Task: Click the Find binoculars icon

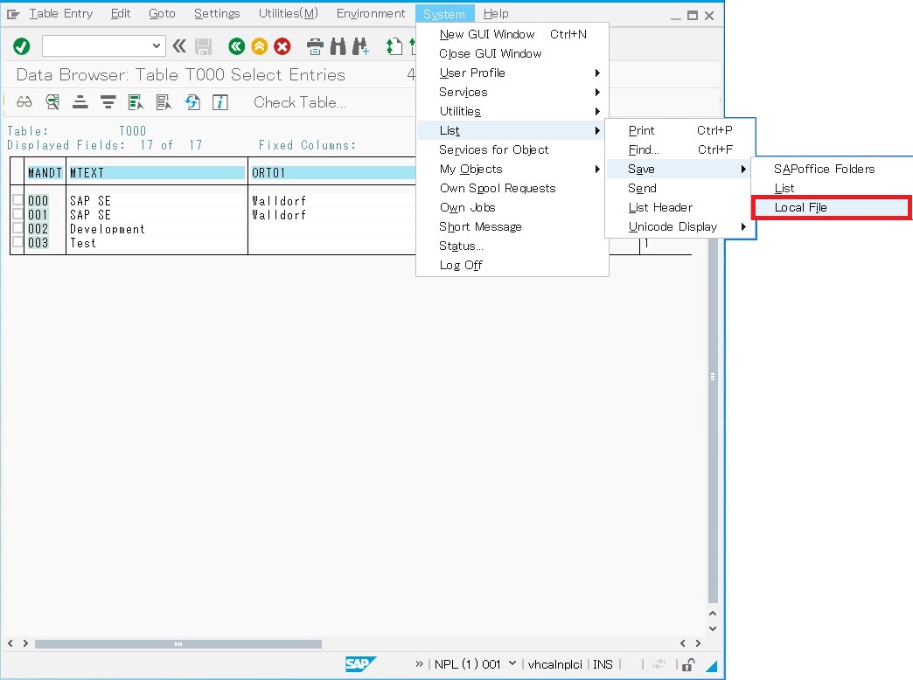Action: click(x=338, y=47)
